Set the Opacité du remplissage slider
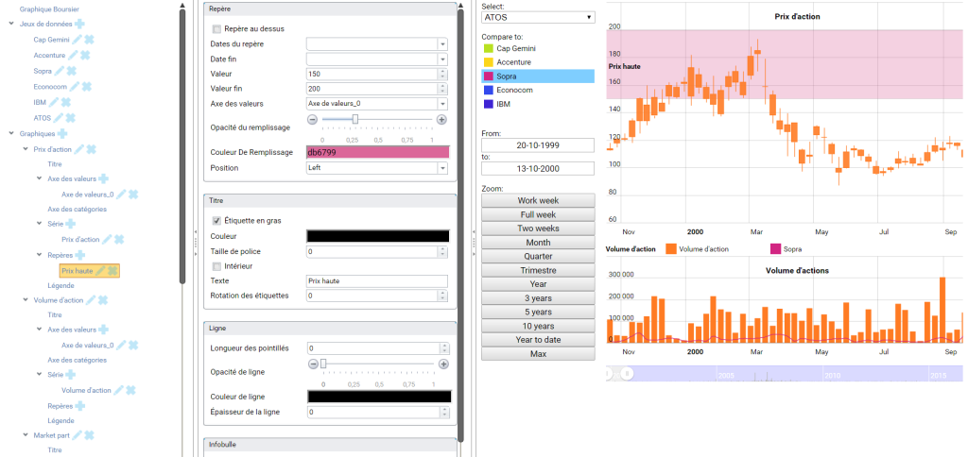The image size is (968, 457). 355,120
